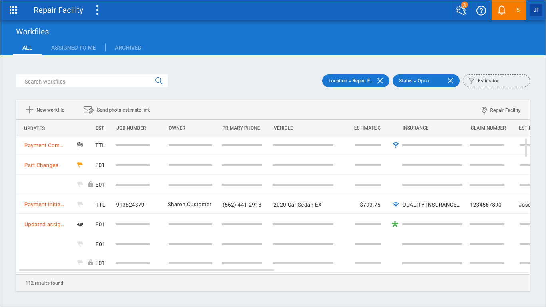The image size is (546, 307).
Task: Switch to the Assigned To Me tab
Action: click(x=73, y=48)
